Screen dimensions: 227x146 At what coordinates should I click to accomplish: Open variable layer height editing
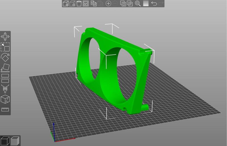point(146,3)
